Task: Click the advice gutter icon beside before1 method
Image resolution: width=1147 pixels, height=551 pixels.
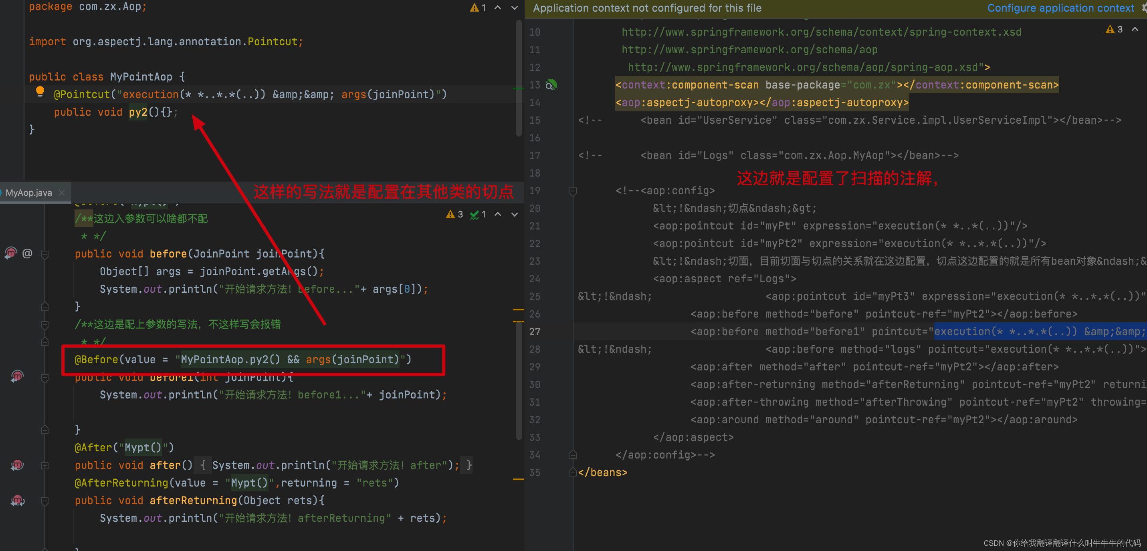Action: [x=17, y=376]
